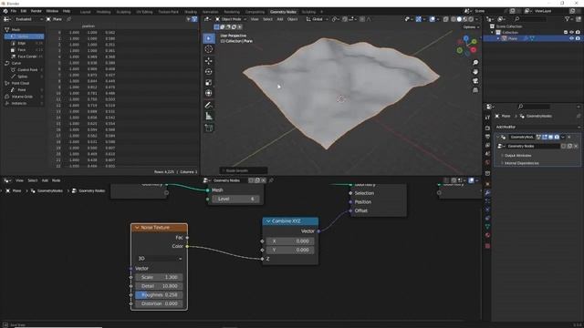Click the Combine XYZ X value field

tap(290, 241)
